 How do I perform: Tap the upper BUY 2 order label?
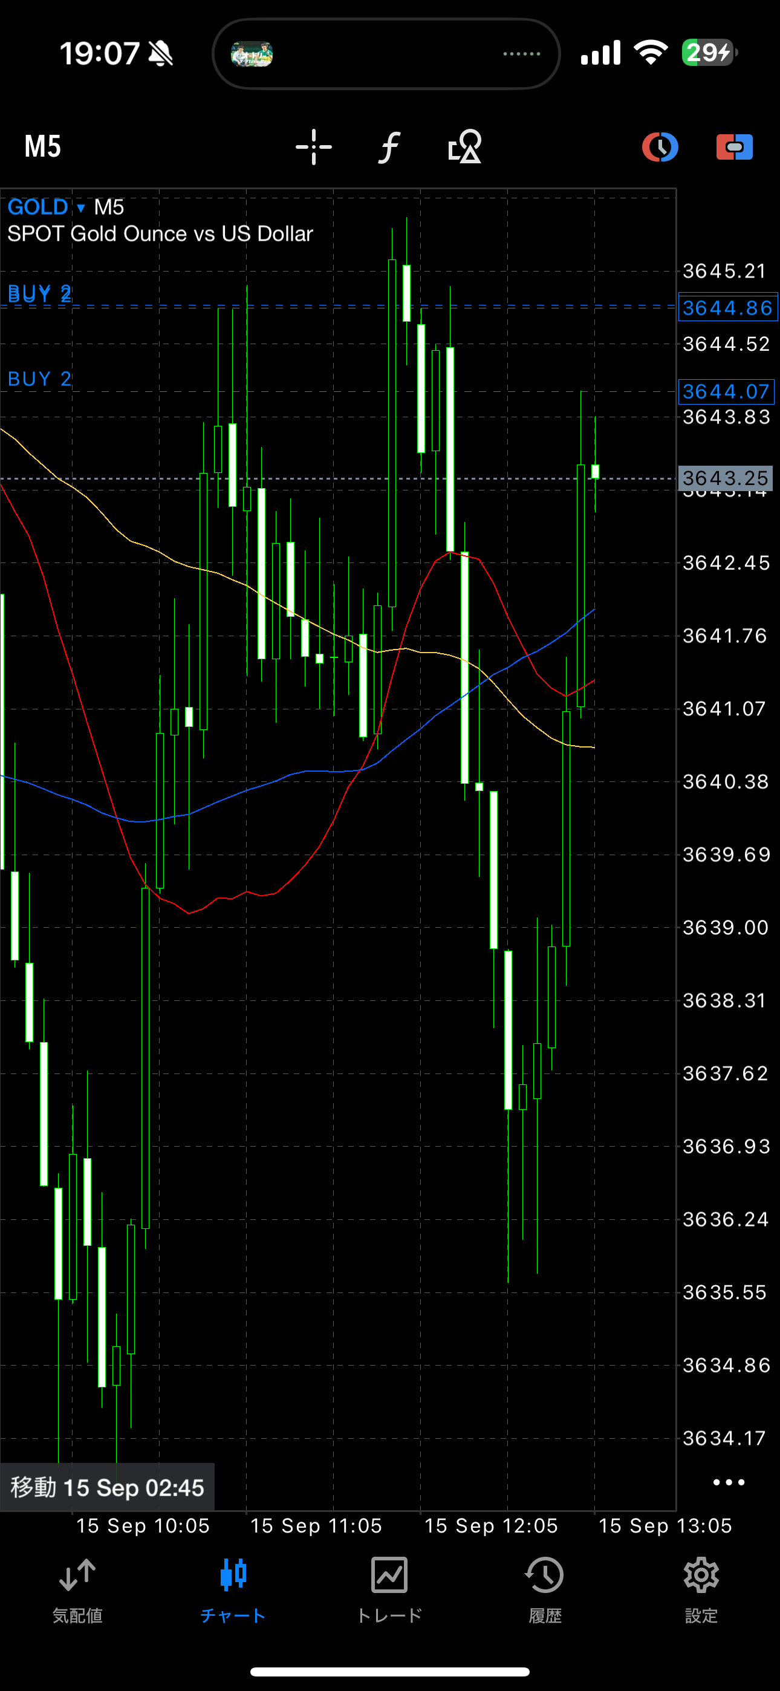pyautogui.click(x=39, y=293)
